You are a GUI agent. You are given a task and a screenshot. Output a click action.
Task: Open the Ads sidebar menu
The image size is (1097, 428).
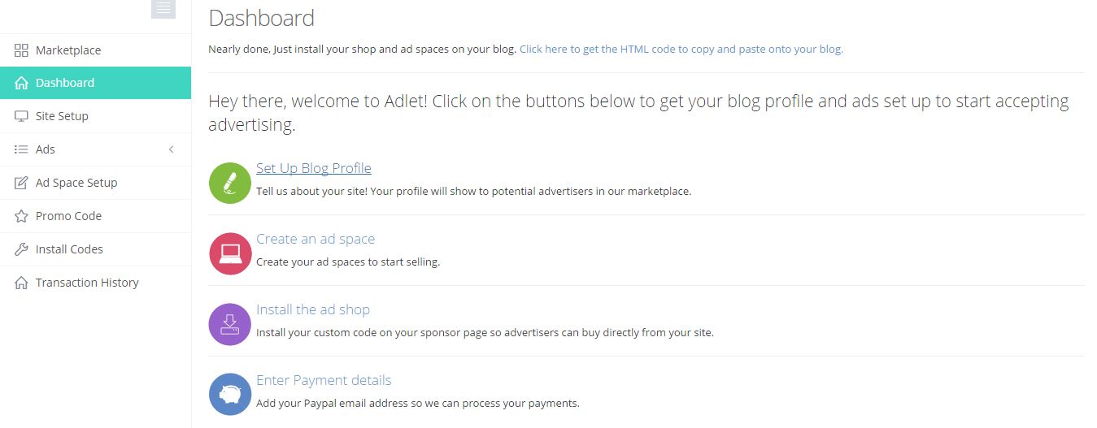46,149
